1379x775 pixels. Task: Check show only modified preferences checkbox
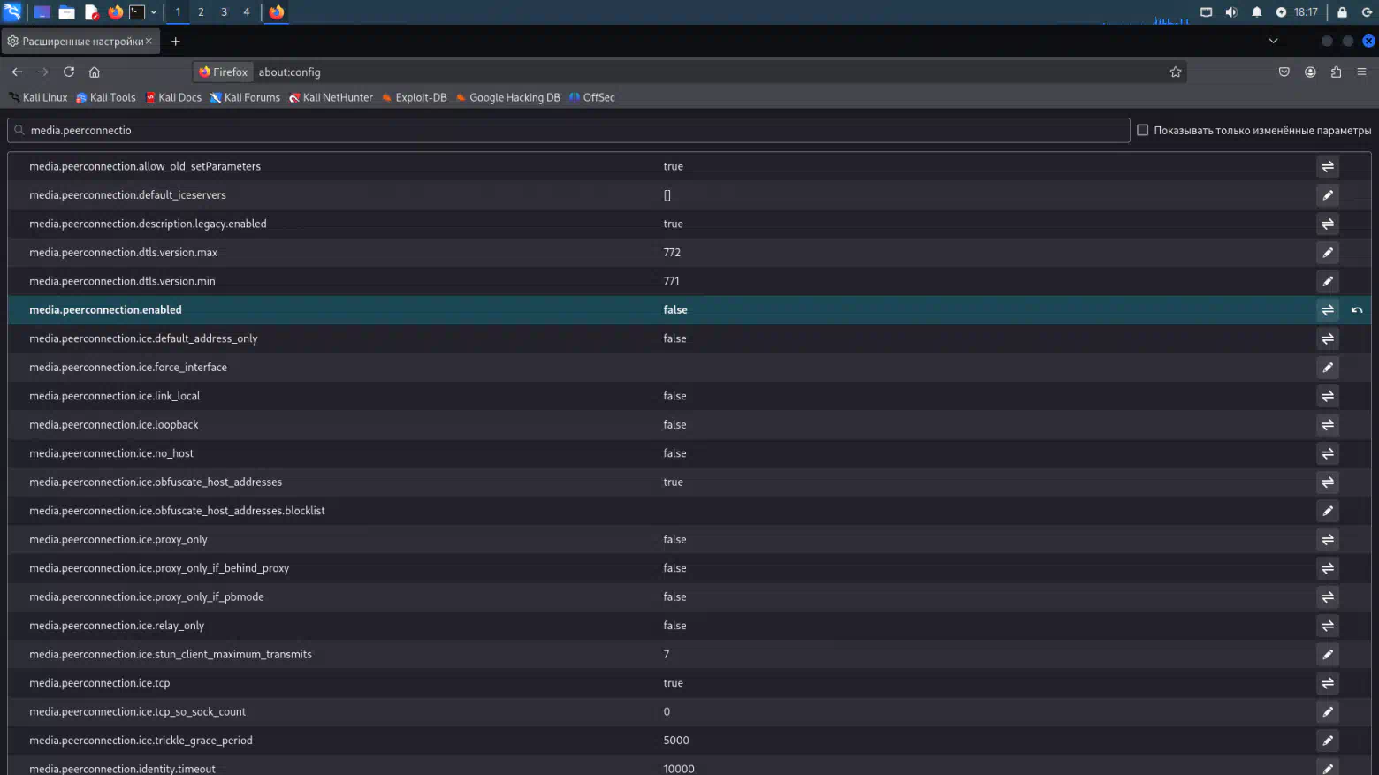pyautogui.click(x=1142, y=130)
